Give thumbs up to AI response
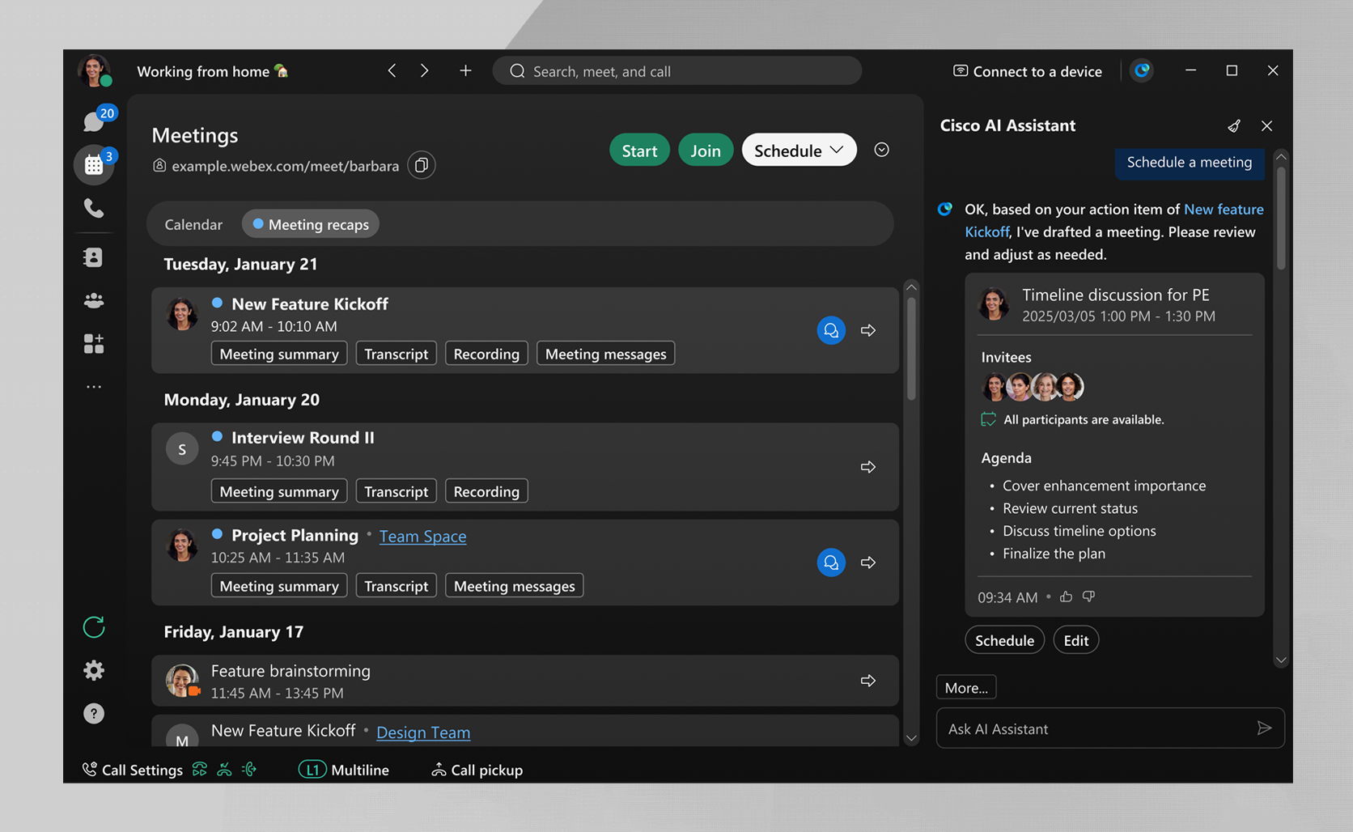The image size is (1353, 832). pyautogui.click(x=1067, y=596)
